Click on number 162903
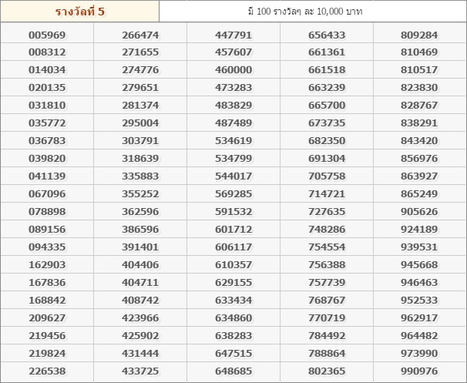Screen dimensions: 467x383 pos(47,265)
